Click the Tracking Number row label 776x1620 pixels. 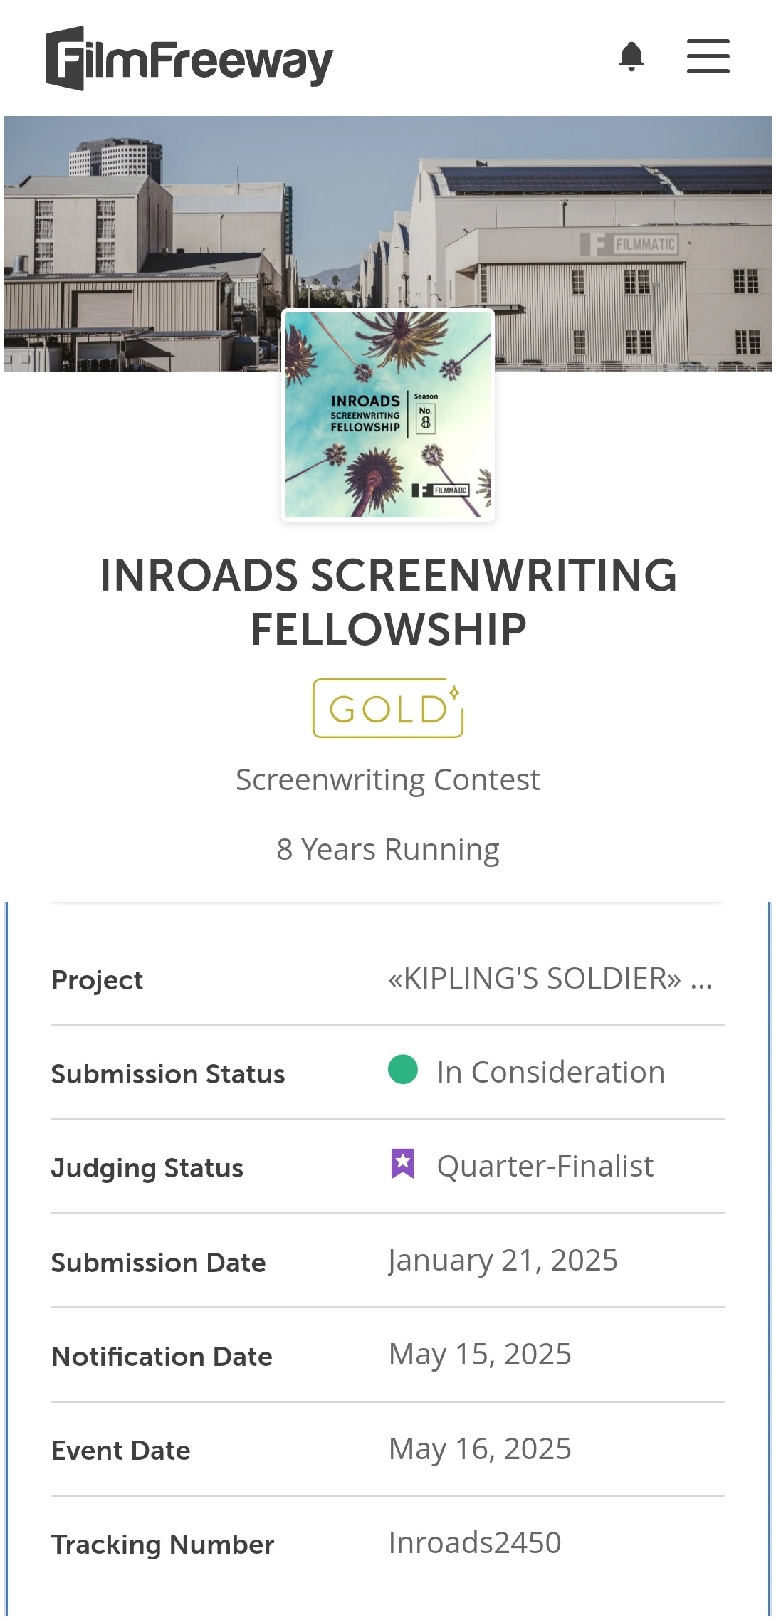point(163,1545)
